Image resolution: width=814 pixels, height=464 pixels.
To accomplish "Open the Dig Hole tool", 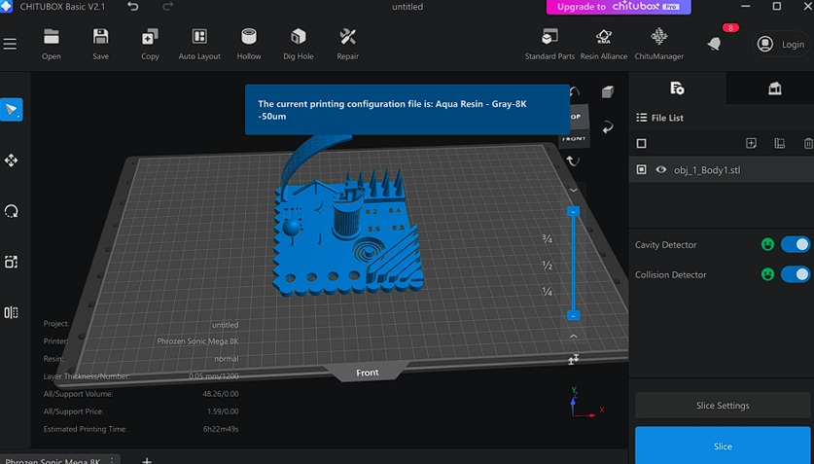I will (x=298, y=44).
